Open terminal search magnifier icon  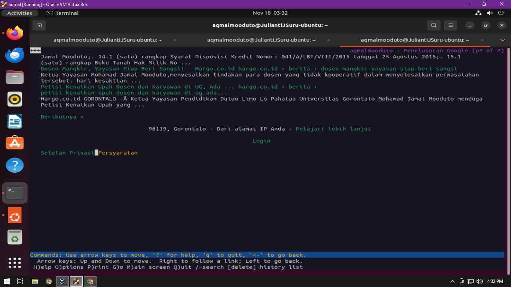(434, 25)
